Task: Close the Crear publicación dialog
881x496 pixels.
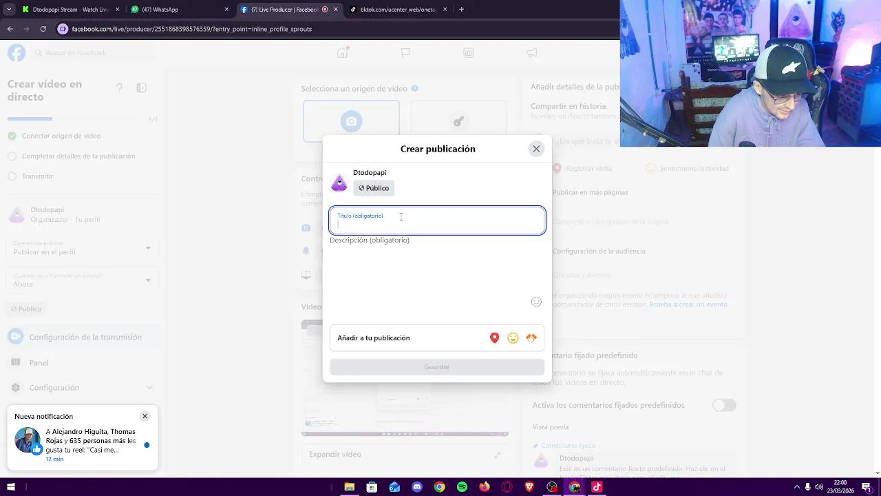Action: click(536, 149)
